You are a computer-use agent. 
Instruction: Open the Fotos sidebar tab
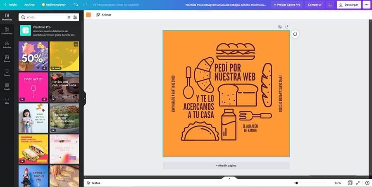click(7, 59)
